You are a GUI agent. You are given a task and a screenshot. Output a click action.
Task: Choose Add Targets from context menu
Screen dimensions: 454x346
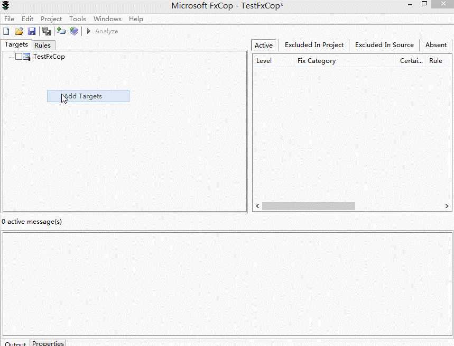click(88, 96)
